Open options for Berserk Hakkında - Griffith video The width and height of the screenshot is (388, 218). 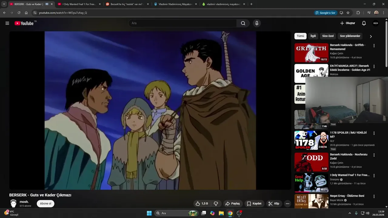pyautogui.click(x=374, y=46)
